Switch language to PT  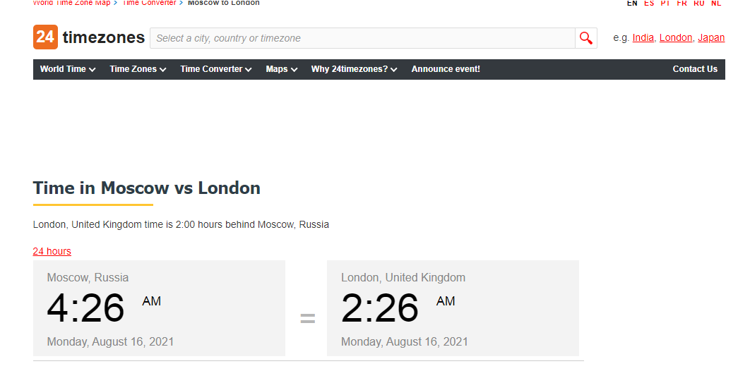coord(665,3)
